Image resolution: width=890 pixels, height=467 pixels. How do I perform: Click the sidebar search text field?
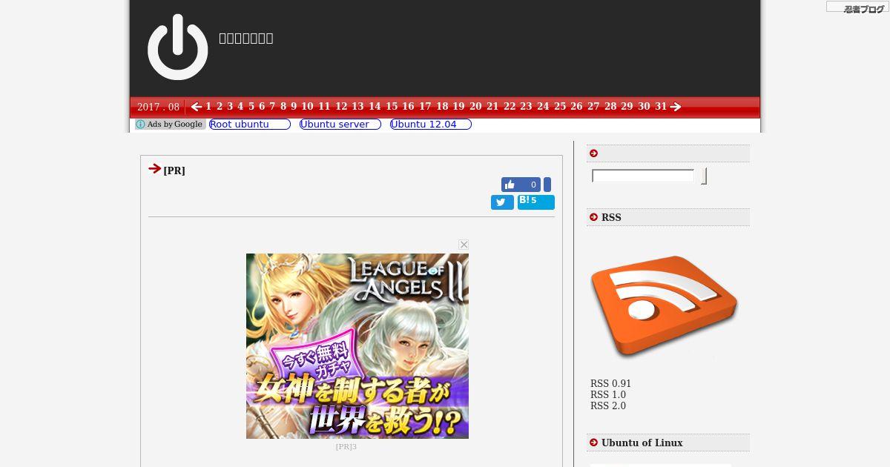tap(643, 176)
